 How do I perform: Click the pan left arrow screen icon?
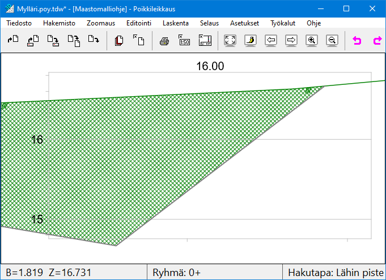click(271, 41)
